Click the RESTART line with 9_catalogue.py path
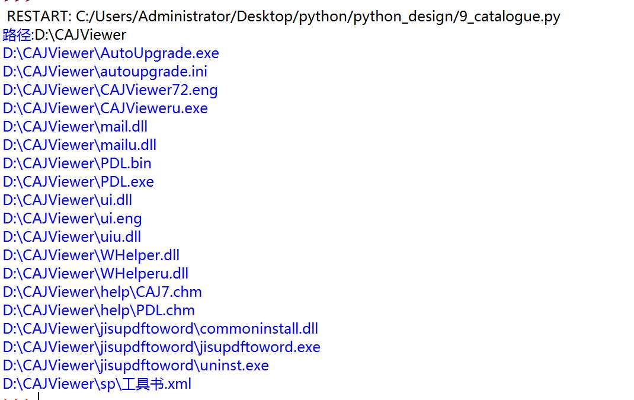 283,17
